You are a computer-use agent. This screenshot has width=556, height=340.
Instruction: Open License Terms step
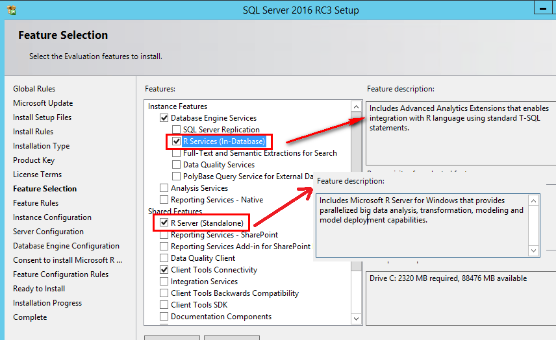point(37,175)
